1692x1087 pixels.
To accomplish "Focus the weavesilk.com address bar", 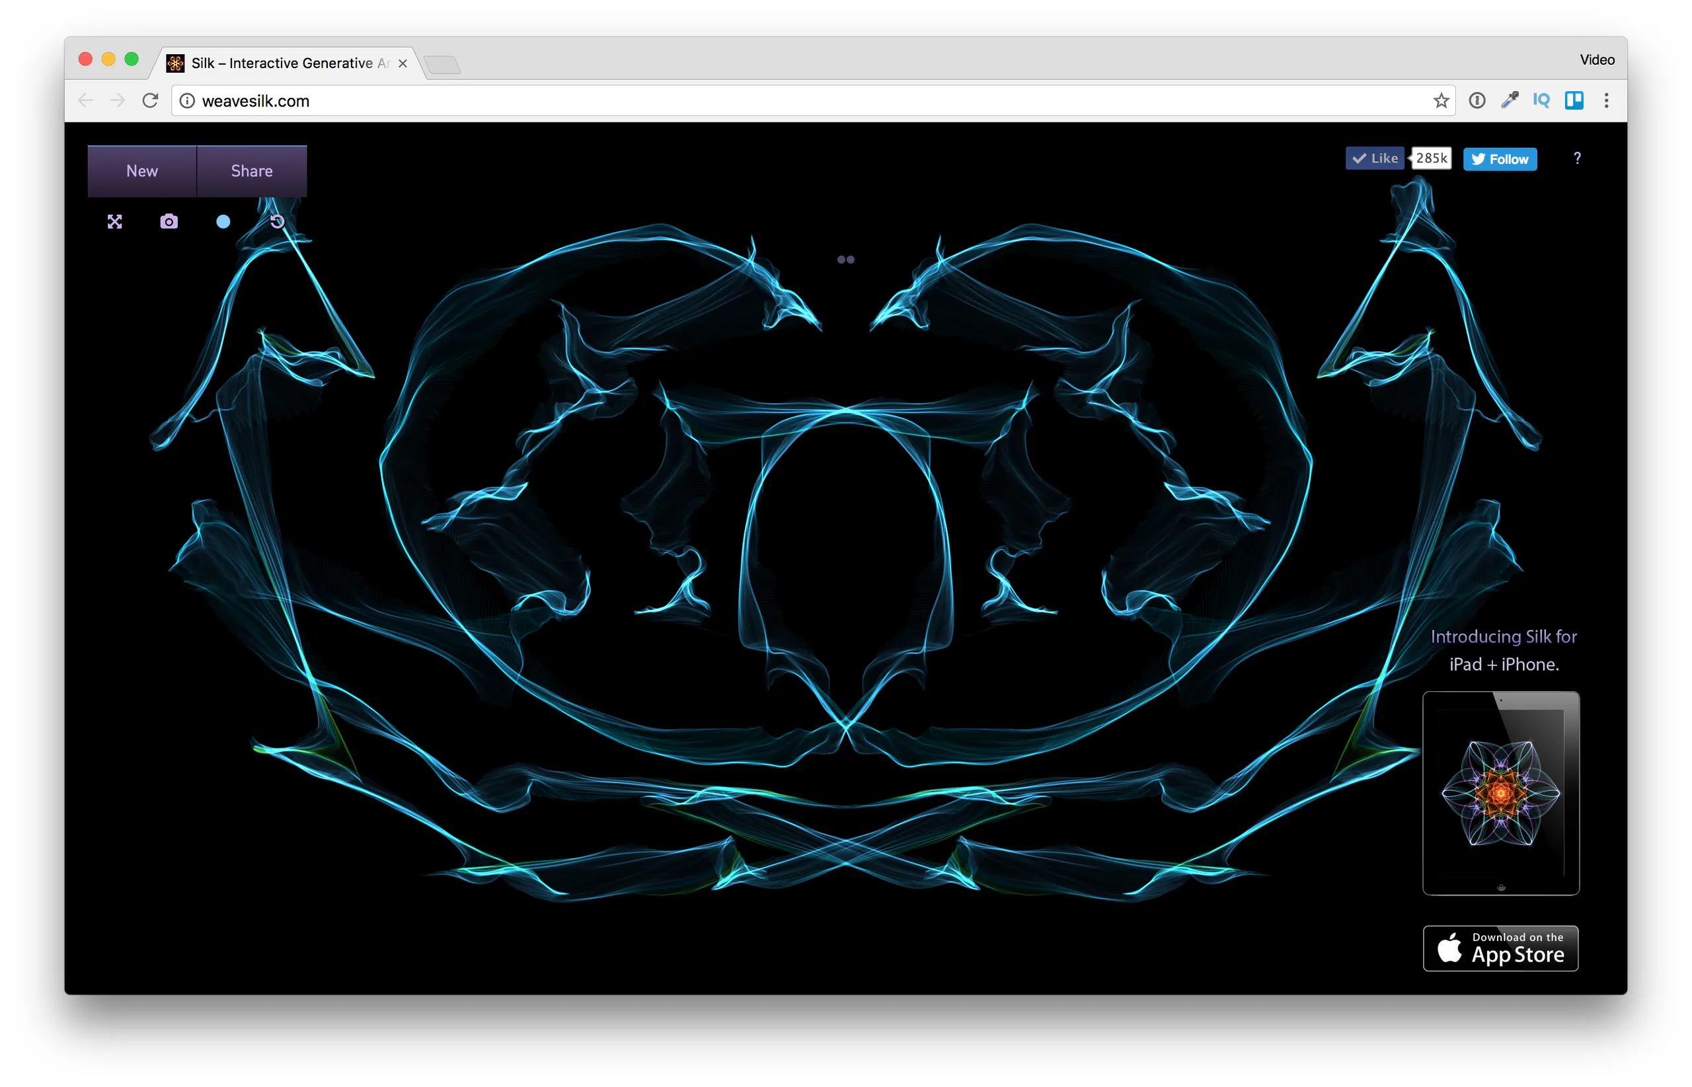I will pos(805,101).
